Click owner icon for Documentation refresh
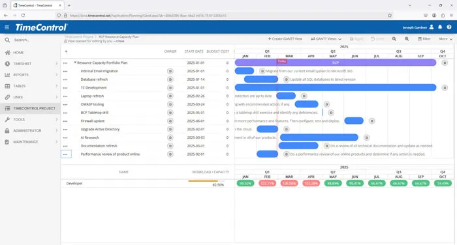Image resolution: width=457 pixels, height=245 pixels. point(170,146)
